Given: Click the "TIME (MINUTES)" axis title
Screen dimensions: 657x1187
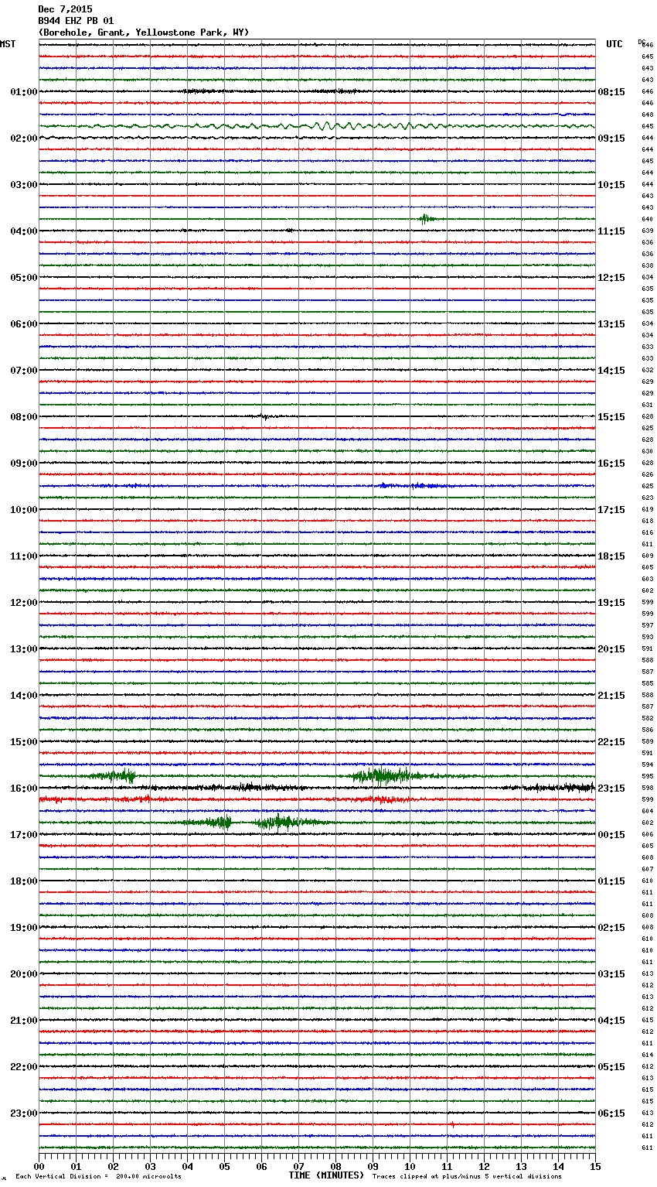Looking at the screenshot, I should point(326,1175).
